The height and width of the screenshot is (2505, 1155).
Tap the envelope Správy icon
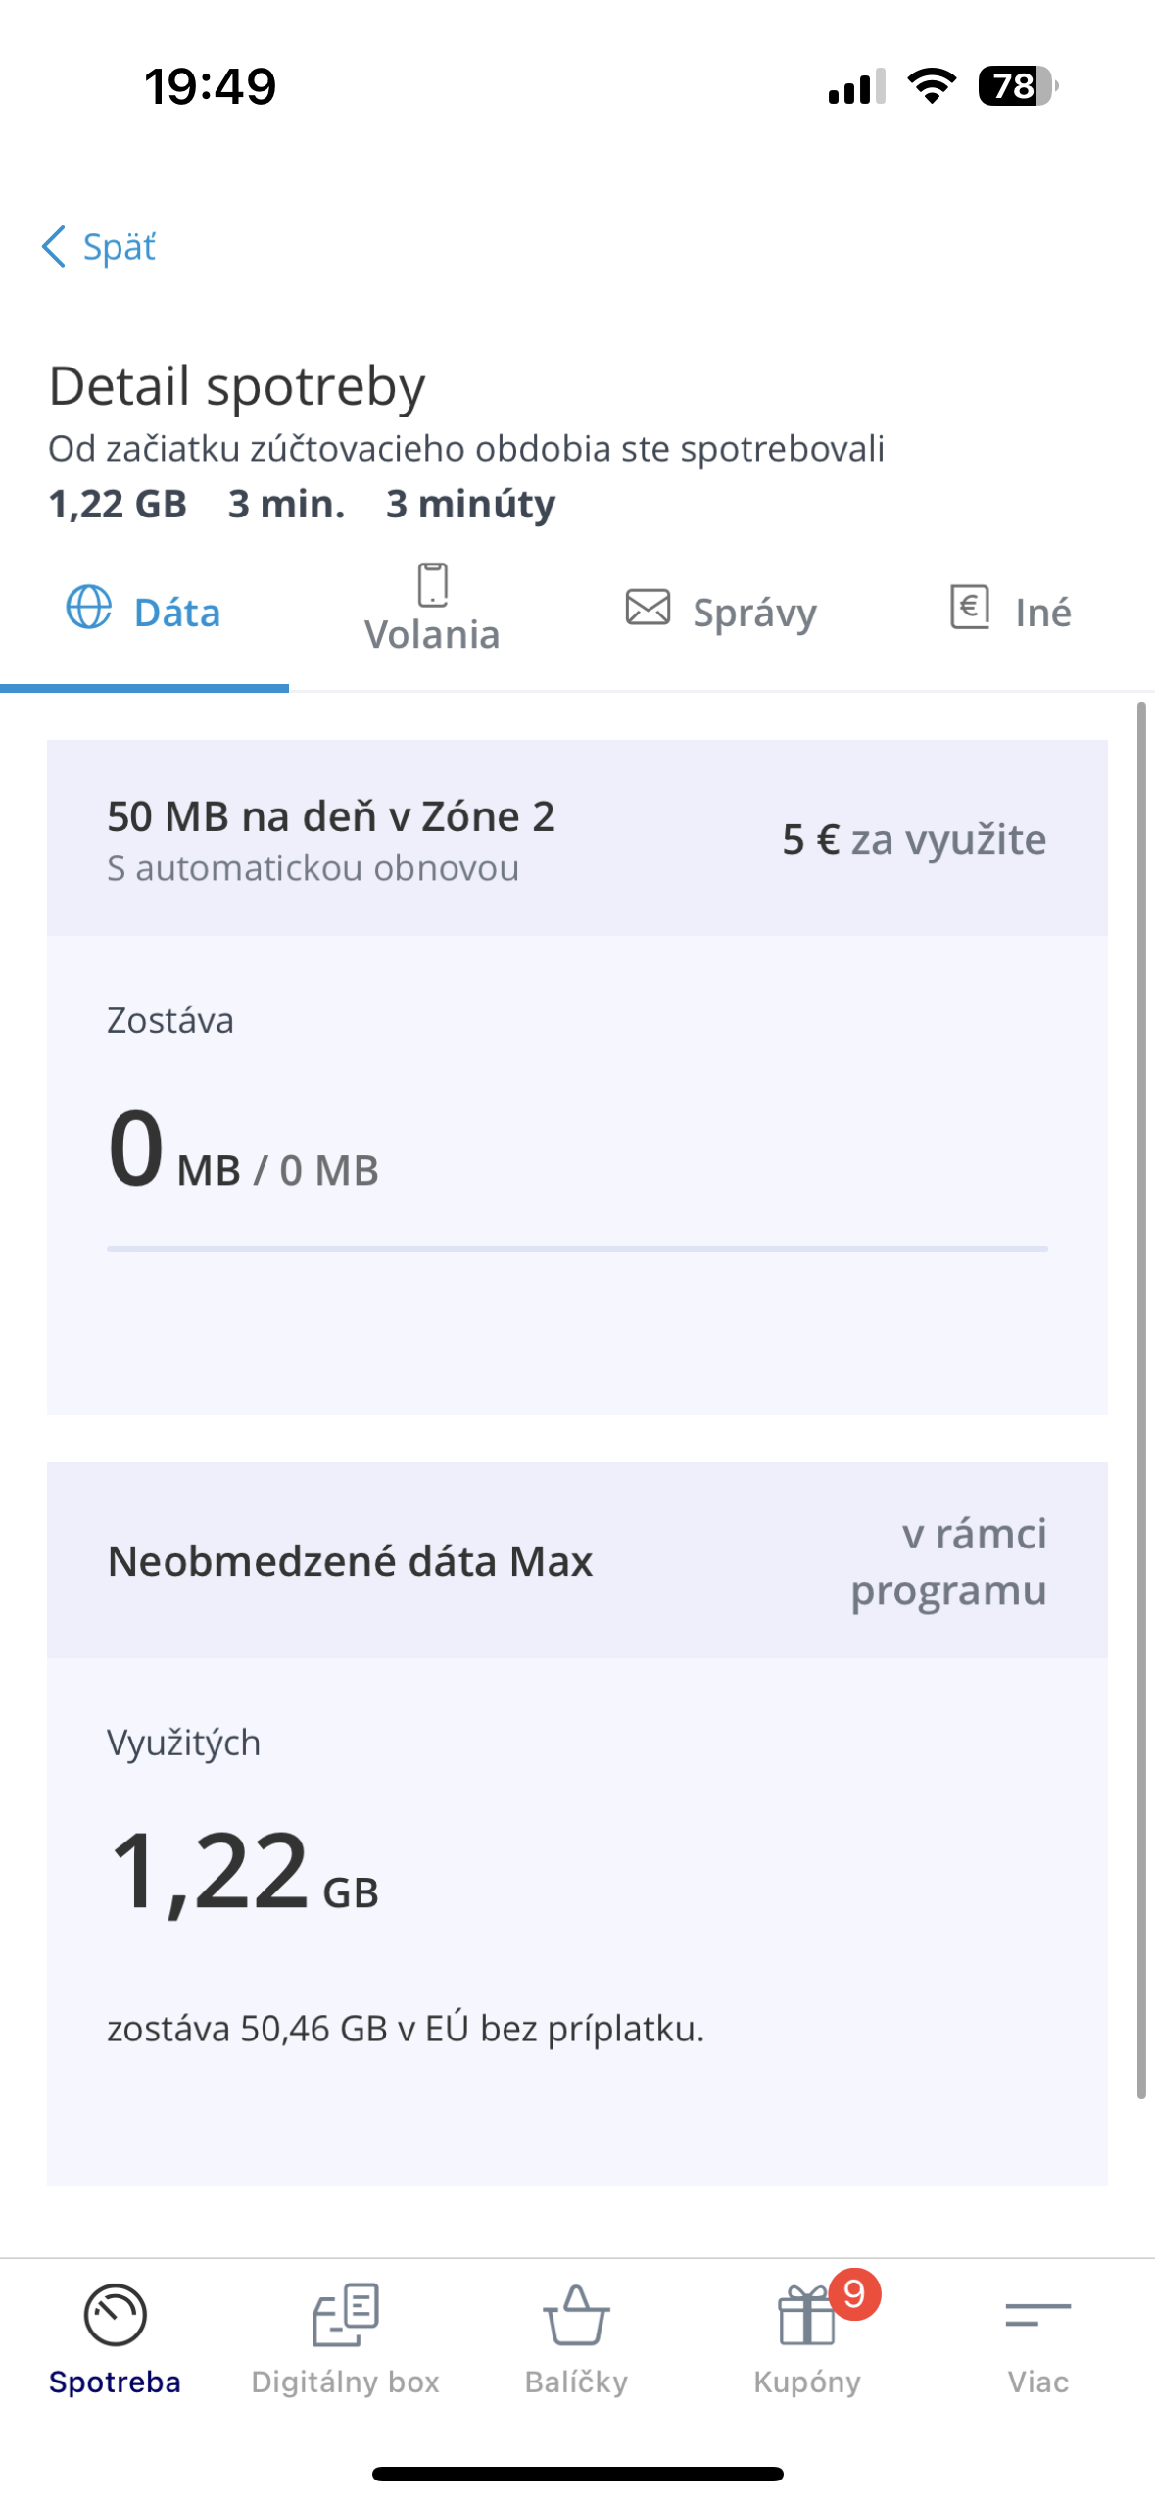pos(648,607)
